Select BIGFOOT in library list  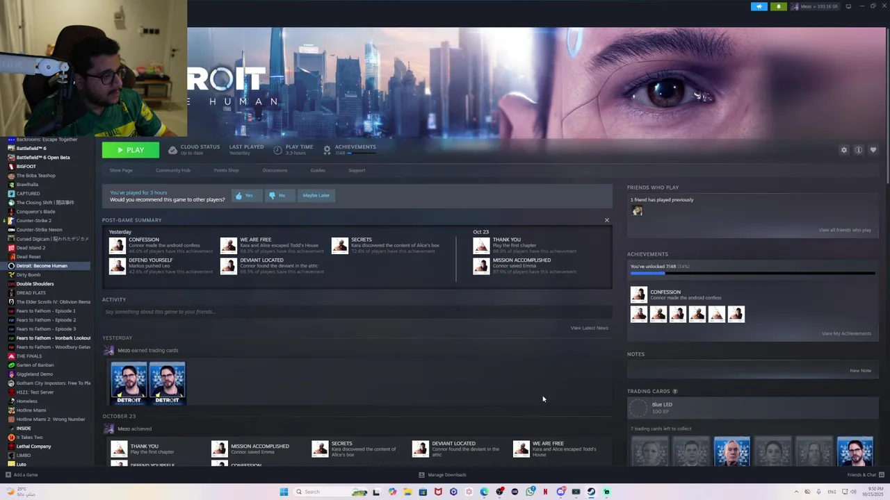[x=26, y=167]
